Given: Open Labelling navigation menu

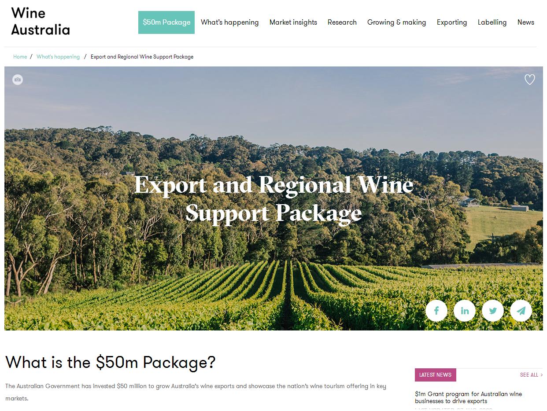Looking at the screenshot, I should pos(492,22).
